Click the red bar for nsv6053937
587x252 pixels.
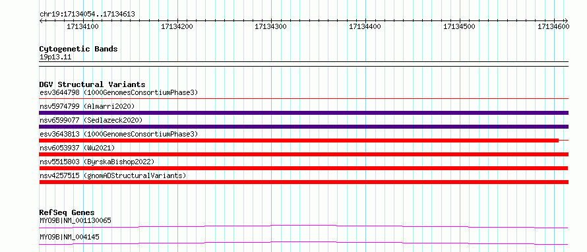tap(303, 154)
